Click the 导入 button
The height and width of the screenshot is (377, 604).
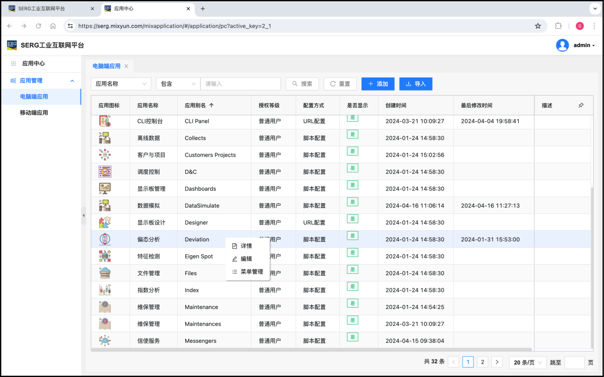coord(415,84)
